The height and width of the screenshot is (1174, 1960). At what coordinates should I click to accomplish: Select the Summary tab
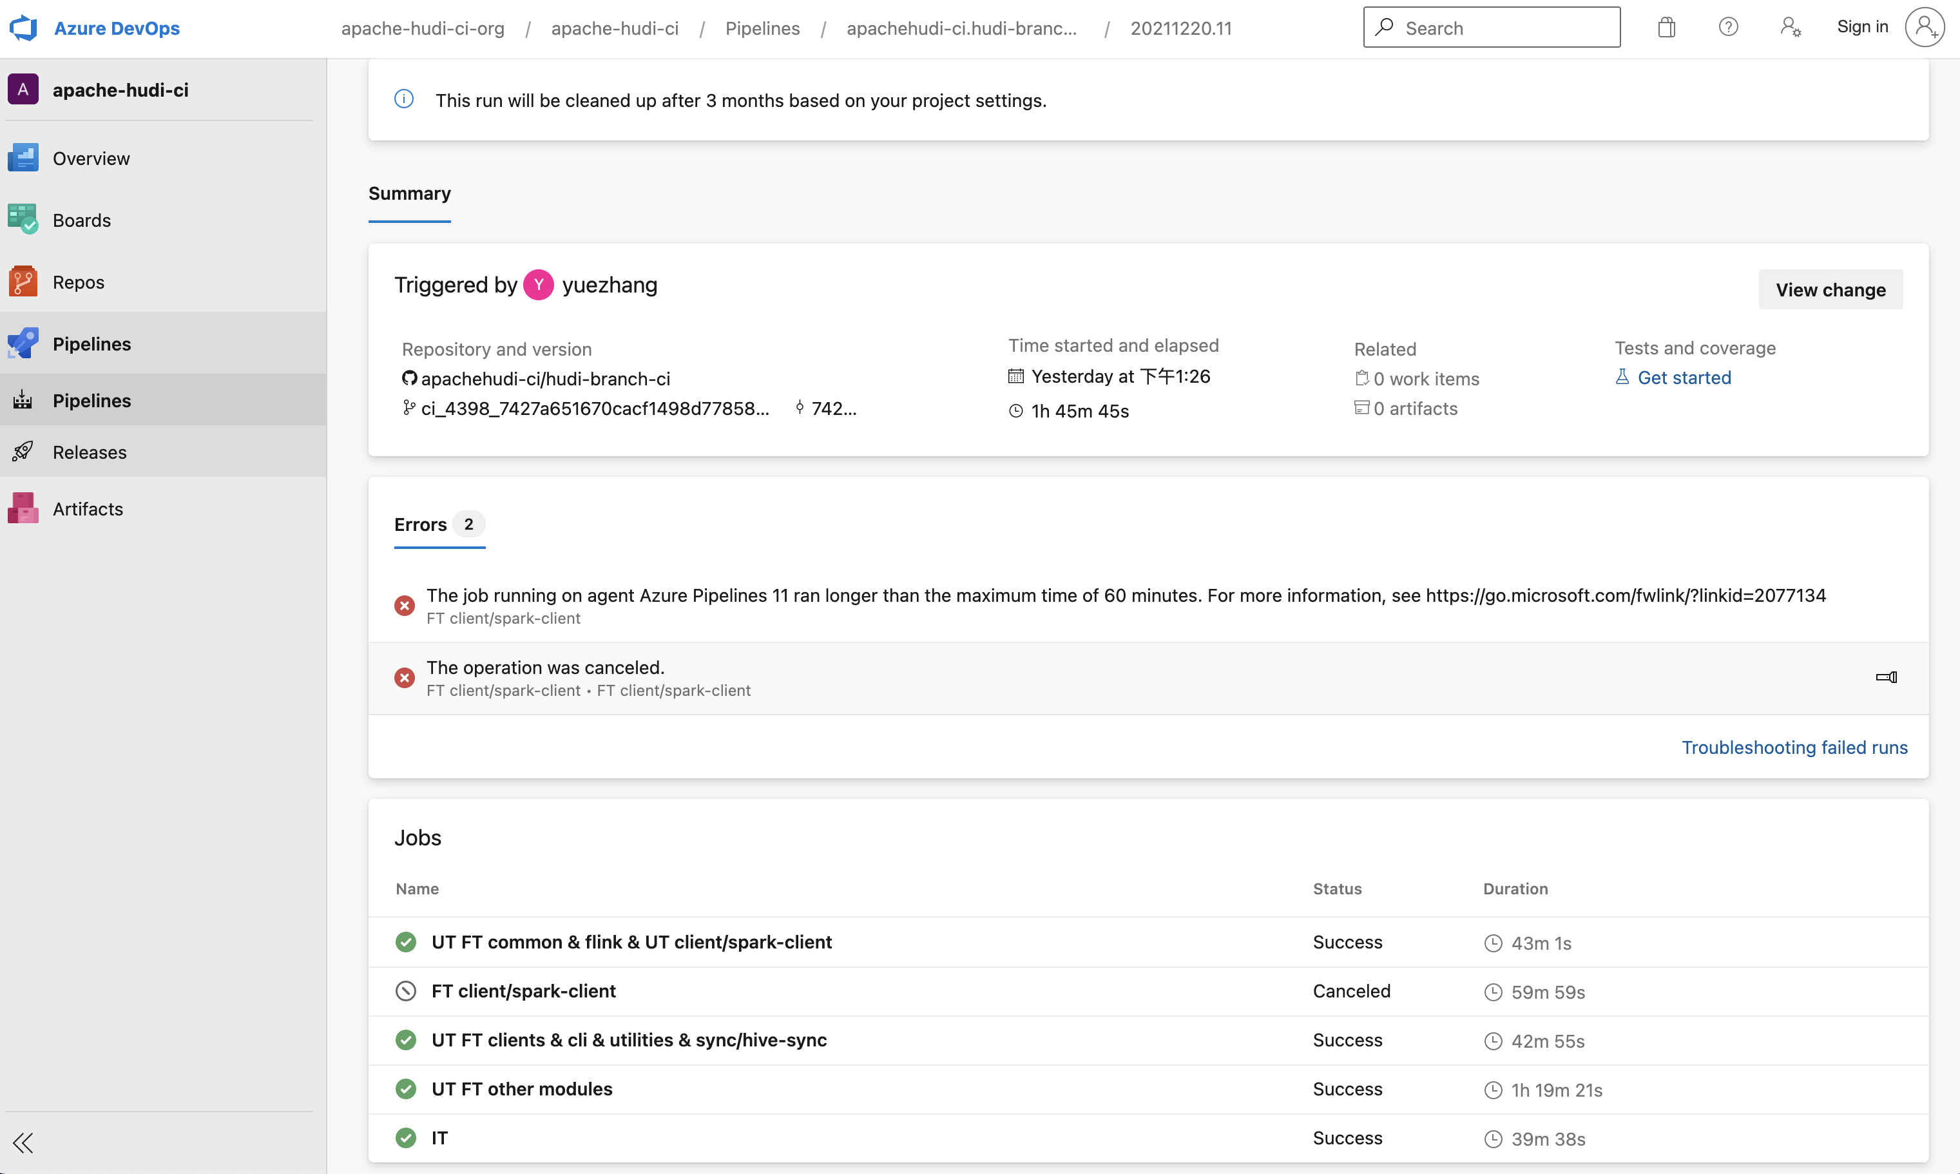[x=409, y=194]
